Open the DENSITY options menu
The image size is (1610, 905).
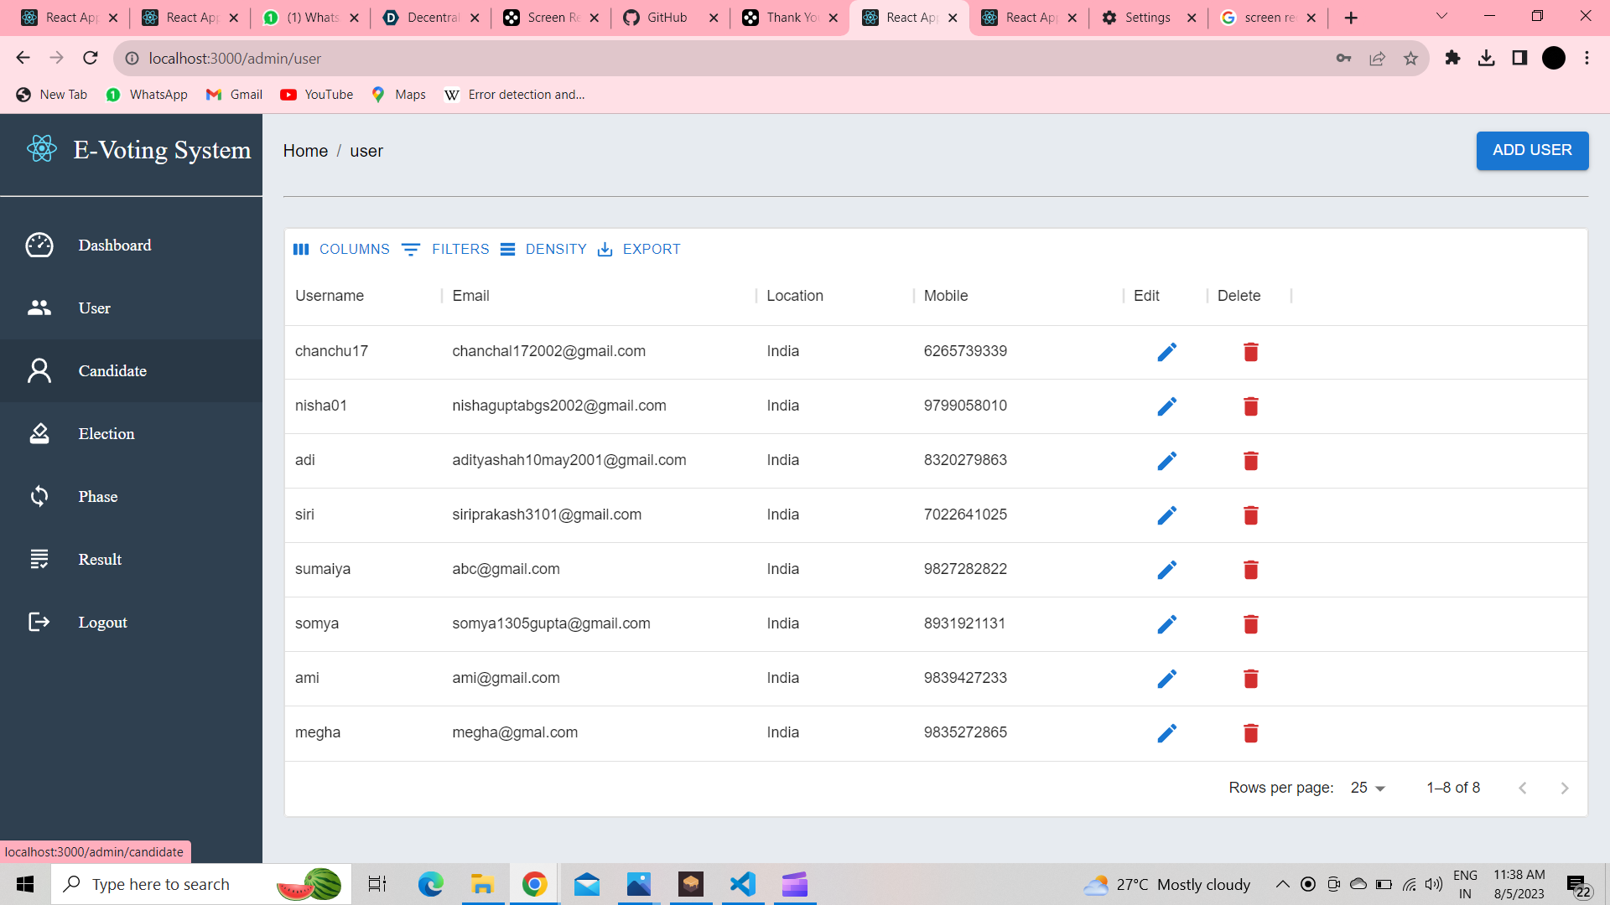[x=543, y=249]
